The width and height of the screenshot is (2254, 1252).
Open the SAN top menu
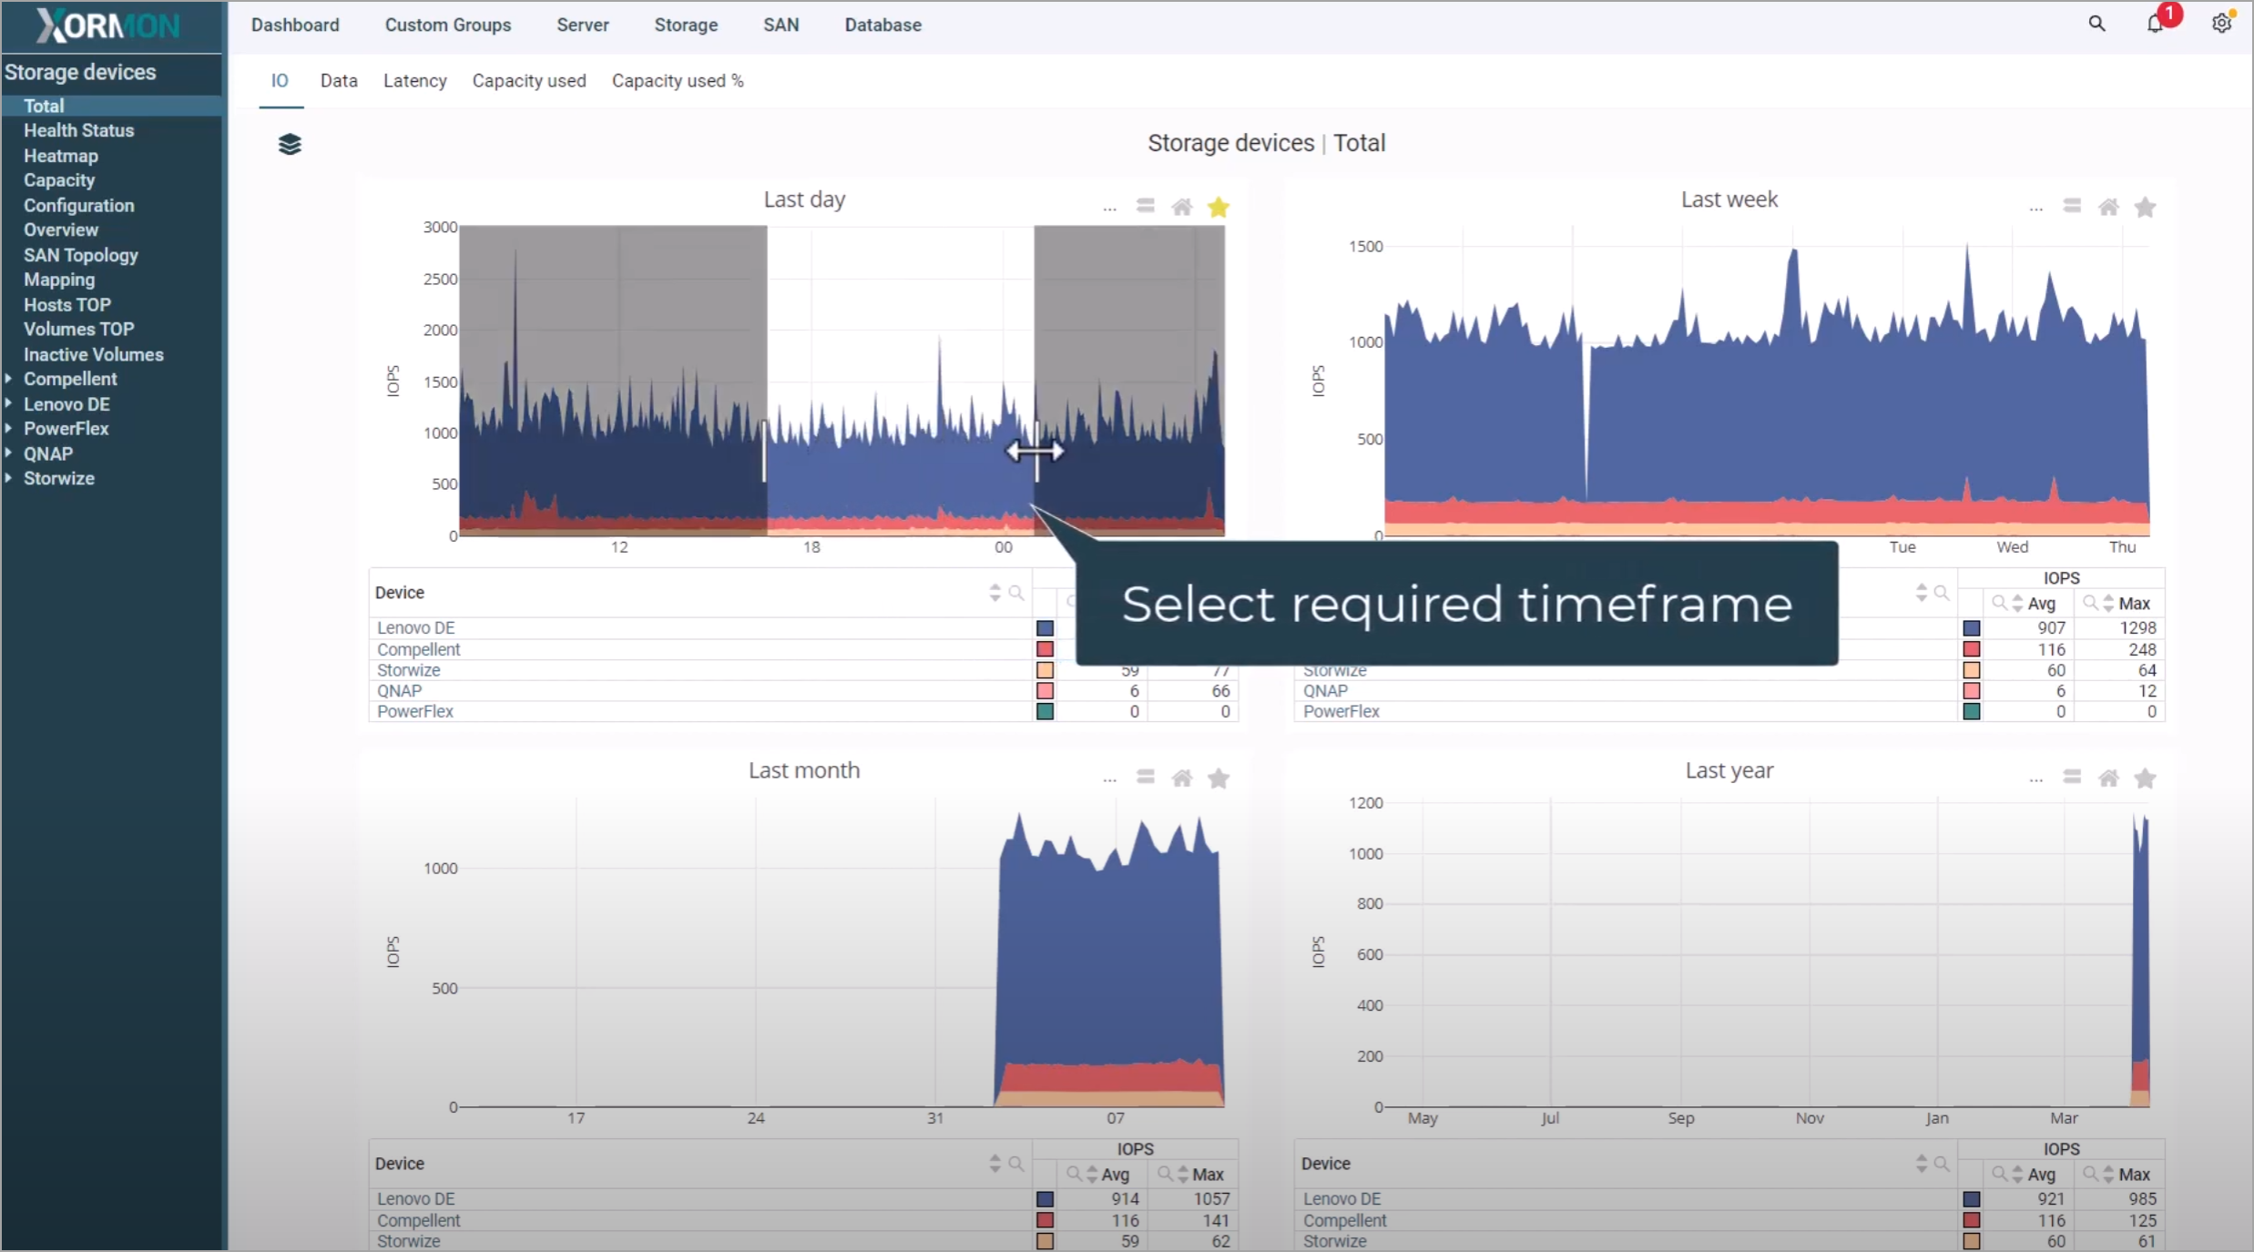[780, 25]
